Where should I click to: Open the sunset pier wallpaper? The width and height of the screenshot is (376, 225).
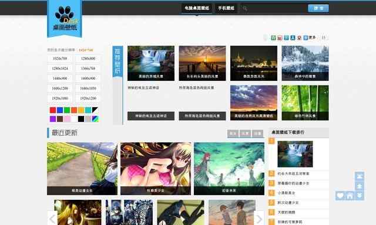click(202, 63)
